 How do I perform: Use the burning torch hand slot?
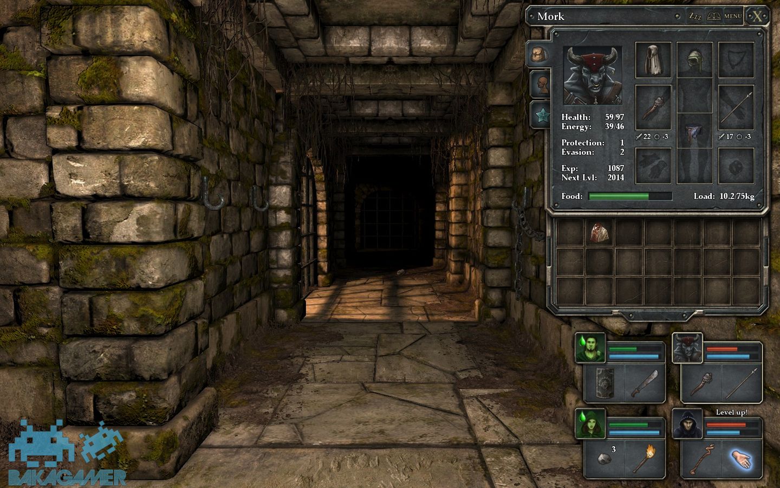645,459
